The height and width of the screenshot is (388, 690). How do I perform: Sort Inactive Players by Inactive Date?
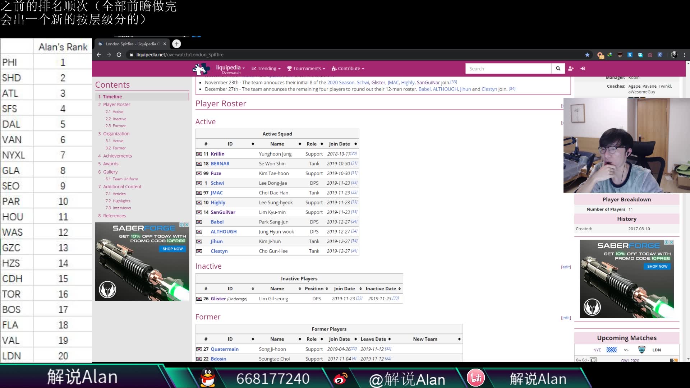pyautogui.click(x=399, y=288)
